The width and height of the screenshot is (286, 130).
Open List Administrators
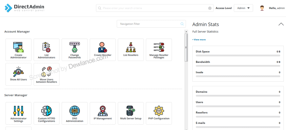46,50
